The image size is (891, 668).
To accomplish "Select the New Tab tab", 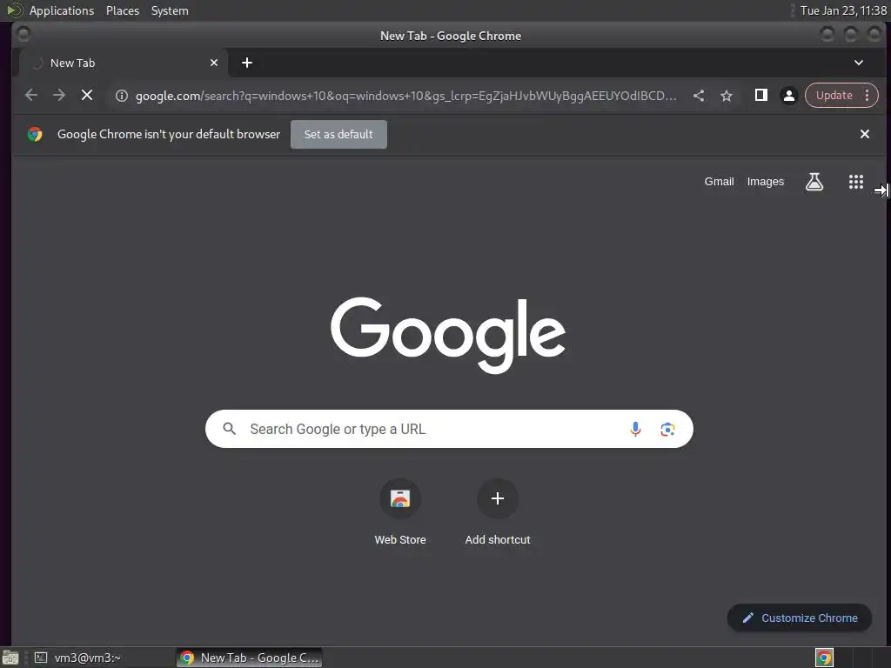I will pos(124,63).
